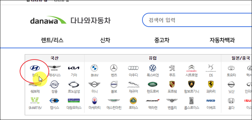This screenshot has width=252, height=120.
Task: Click the 쌍용 text label
Action: click(x=54, y=91)
